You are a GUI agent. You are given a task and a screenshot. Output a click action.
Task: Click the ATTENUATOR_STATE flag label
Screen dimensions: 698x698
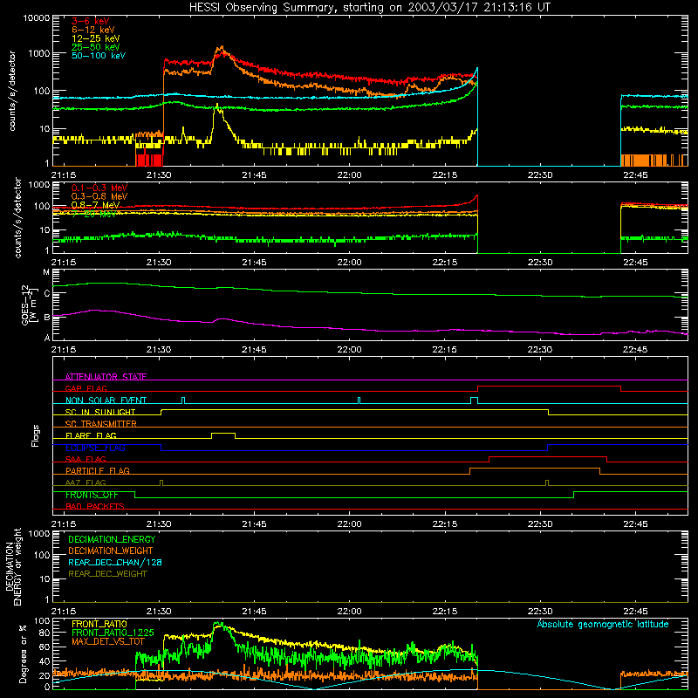[106, 377]
